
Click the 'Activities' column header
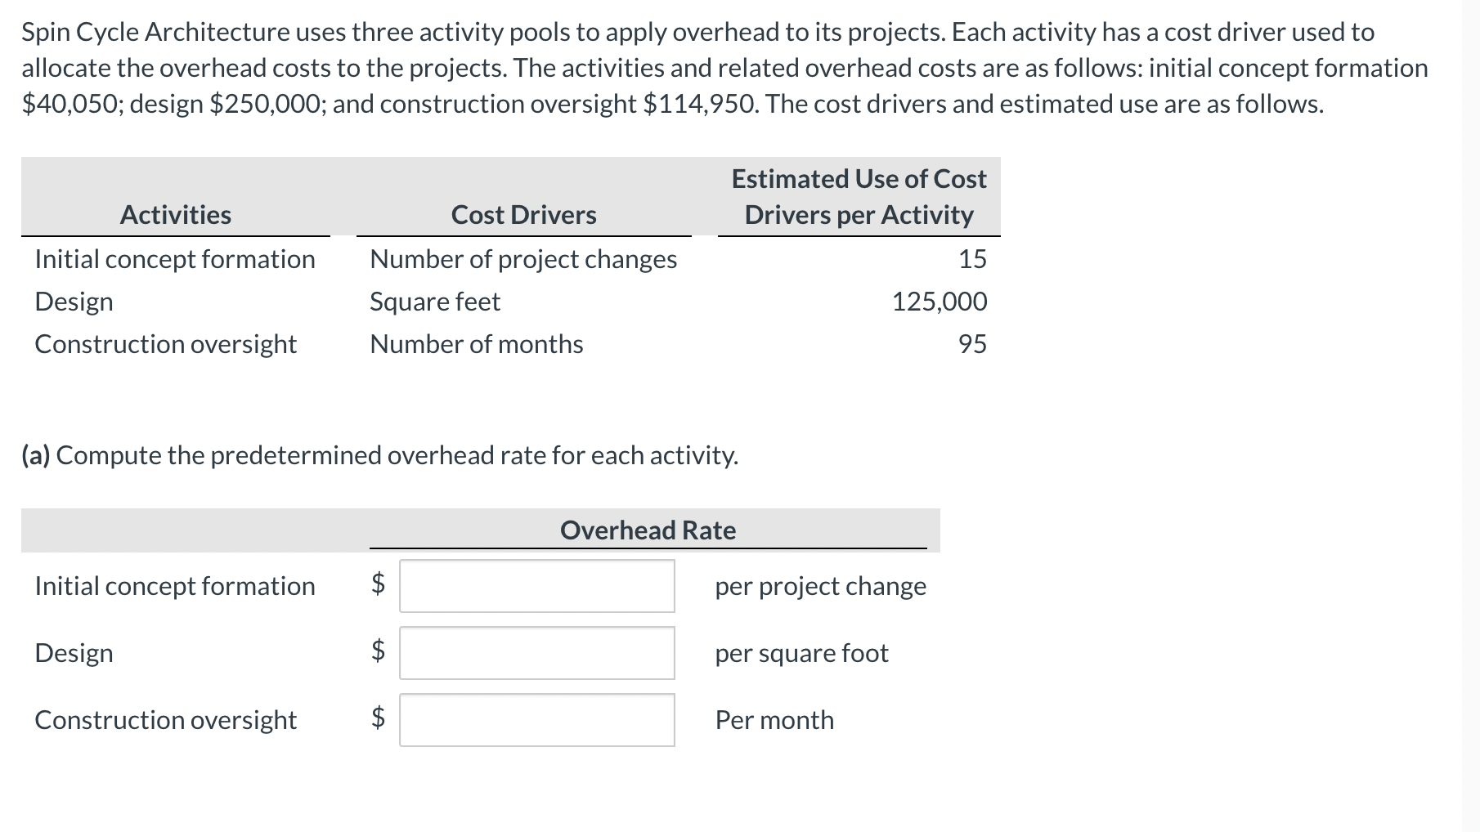tap(176, 215)
